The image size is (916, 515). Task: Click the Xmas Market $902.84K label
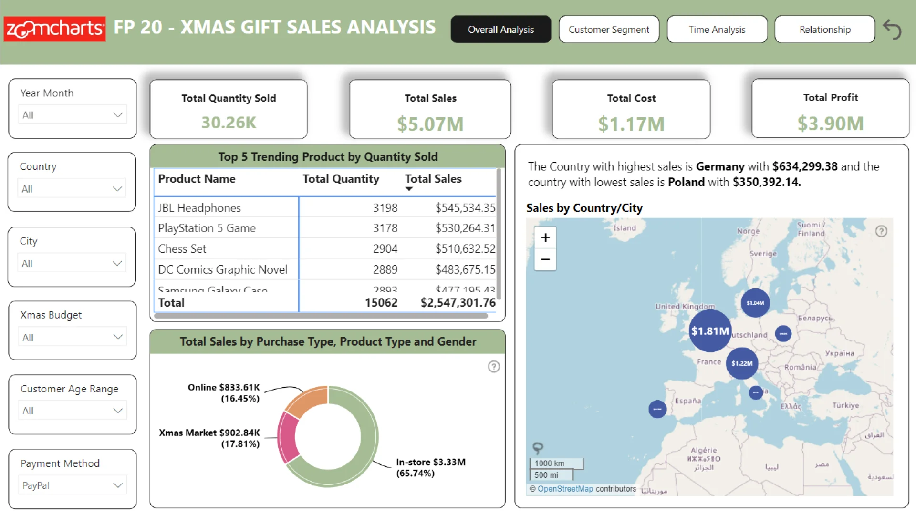click(209, 438)
